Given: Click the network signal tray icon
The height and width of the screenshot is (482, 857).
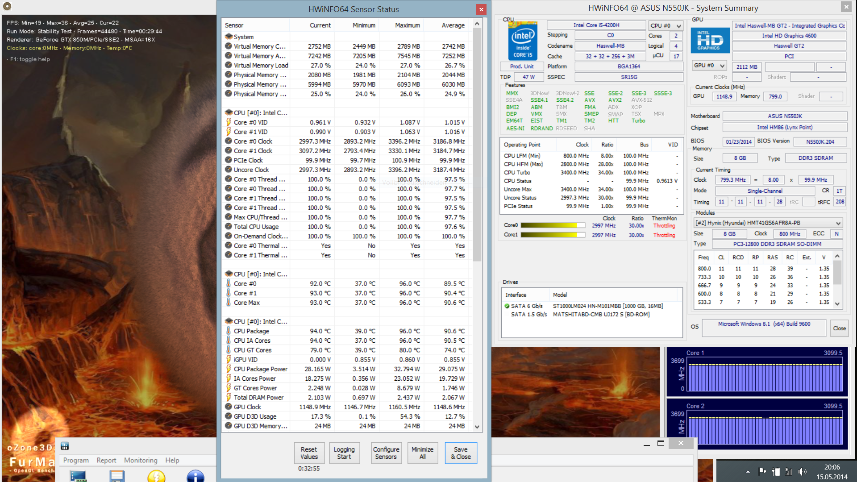Looking at the screenshot, I should click(x=789, y=472).
